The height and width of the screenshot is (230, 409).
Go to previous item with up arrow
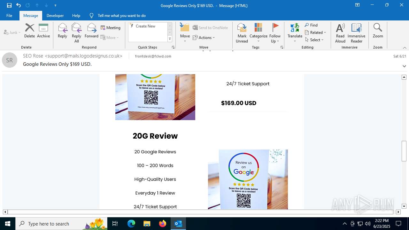(37, 5)
